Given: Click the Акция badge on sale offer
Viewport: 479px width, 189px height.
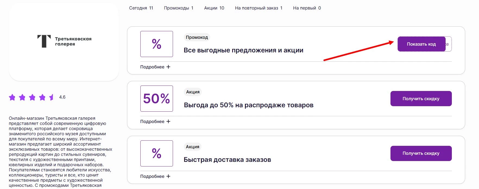Looking at the screenshot, I should coord(193,92).
